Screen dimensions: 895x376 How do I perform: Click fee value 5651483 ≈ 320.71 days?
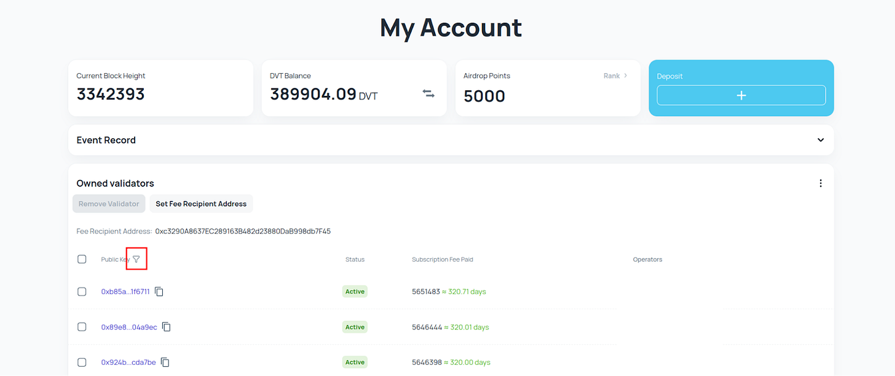click(x=449, y=291)
